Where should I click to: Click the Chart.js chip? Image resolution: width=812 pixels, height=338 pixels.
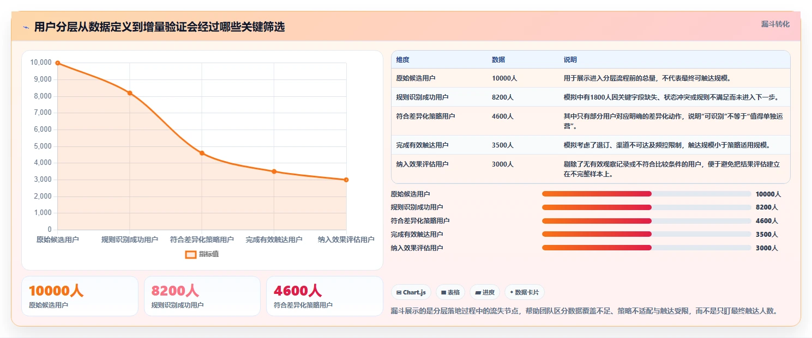(411, 292)
